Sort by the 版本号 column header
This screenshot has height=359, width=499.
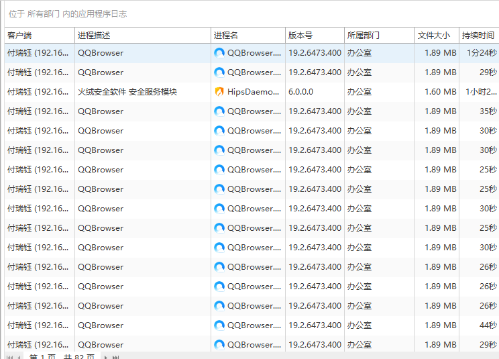coord(315,36)
